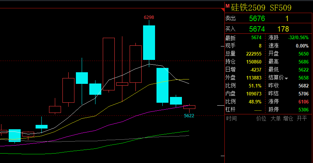Click the 跌停 limit price 5306
The image size is (313, 163).
(x=303, y=110)
